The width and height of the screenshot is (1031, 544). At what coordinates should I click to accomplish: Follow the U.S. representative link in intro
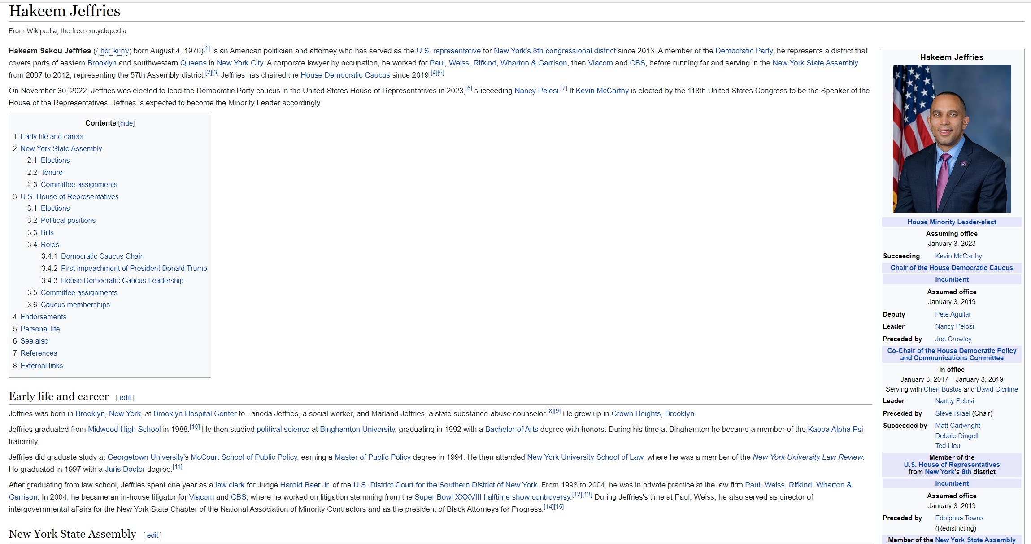[x=448, y=51]
